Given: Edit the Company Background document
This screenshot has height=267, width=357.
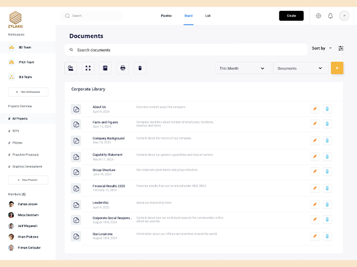Looking at the screenshot, I should point(315,141).
